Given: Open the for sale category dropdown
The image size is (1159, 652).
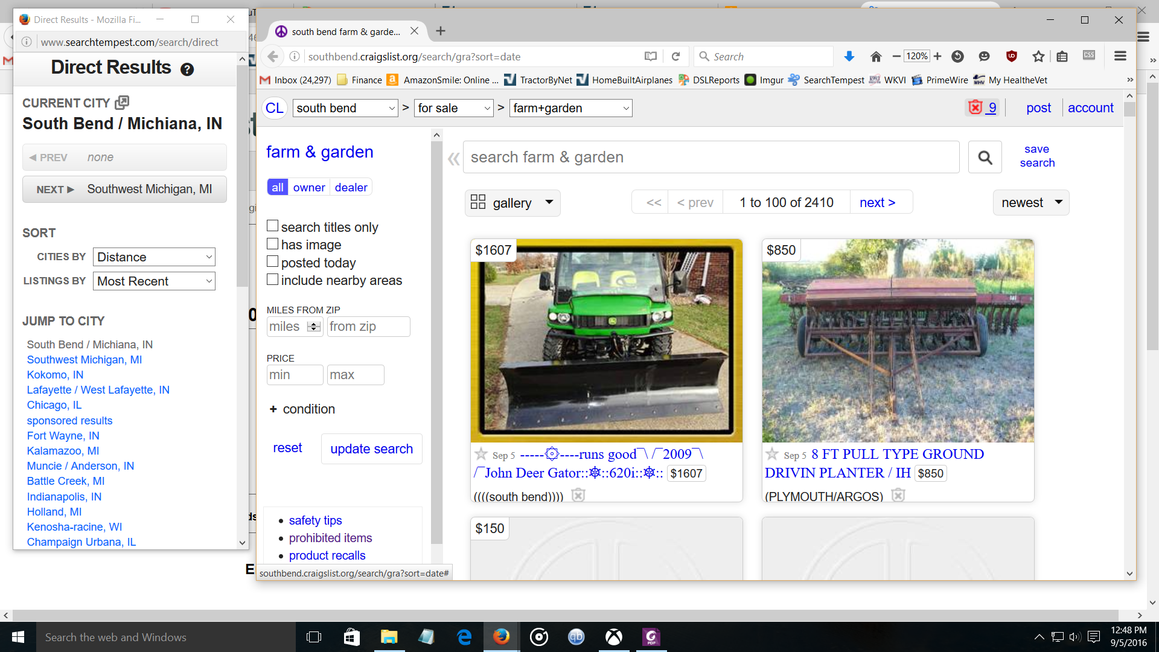Looking at the screenshot, I should (x=454, y=108).
